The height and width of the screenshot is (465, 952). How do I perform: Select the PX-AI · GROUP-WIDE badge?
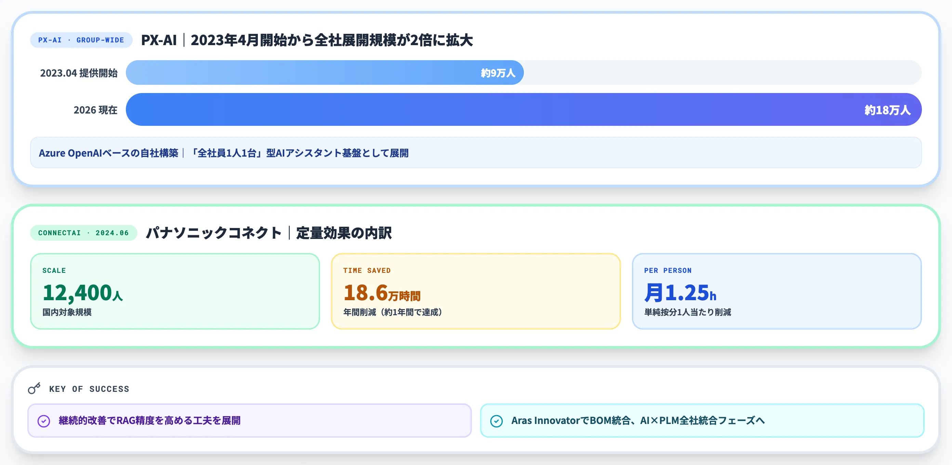[81, 40]
